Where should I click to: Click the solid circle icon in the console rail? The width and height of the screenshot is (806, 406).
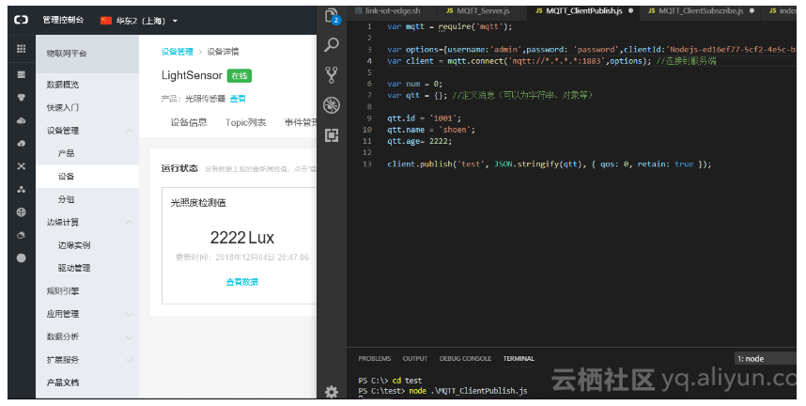21,258
